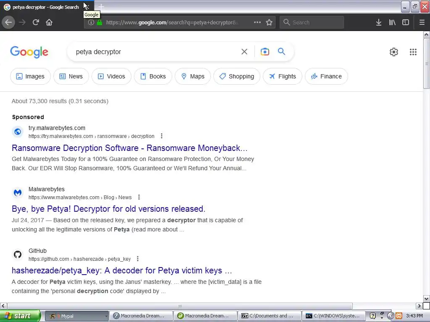The image size is (430, 322).
Task: Click the horizontal scrollbar thumb
Action: [180, 306]
